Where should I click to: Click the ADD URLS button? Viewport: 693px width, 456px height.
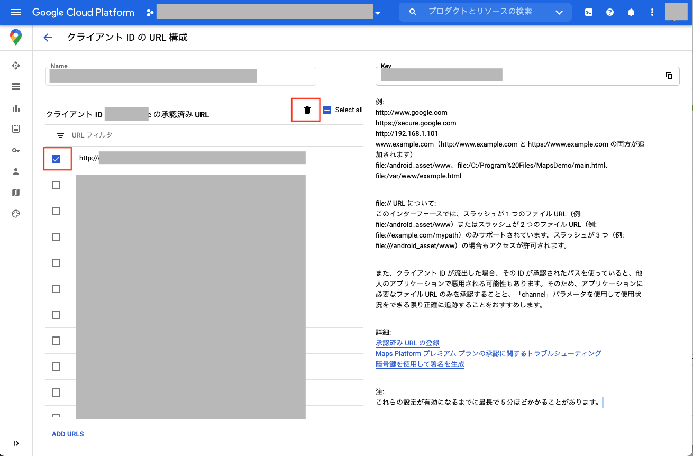pos(68,434)
